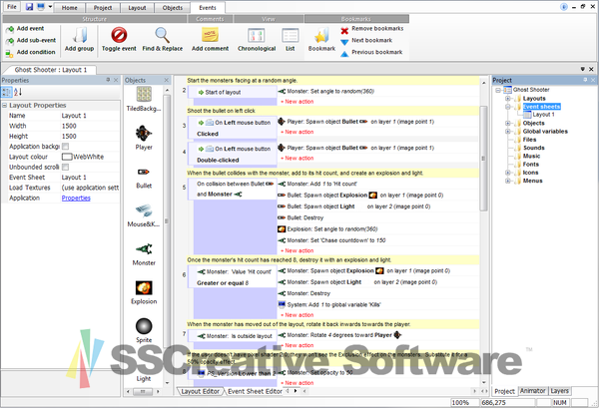Click the Objects panel horizontal scrollbar
This screenshot has height=408, width=599.
tap(143, 392)
